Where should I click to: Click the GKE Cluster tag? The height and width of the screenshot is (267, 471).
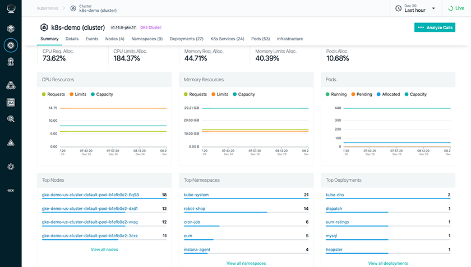pyautogui.click(x=151, y=27)
